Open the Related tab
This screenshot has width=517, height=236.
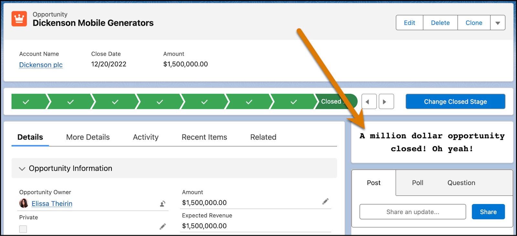point(263,137)
